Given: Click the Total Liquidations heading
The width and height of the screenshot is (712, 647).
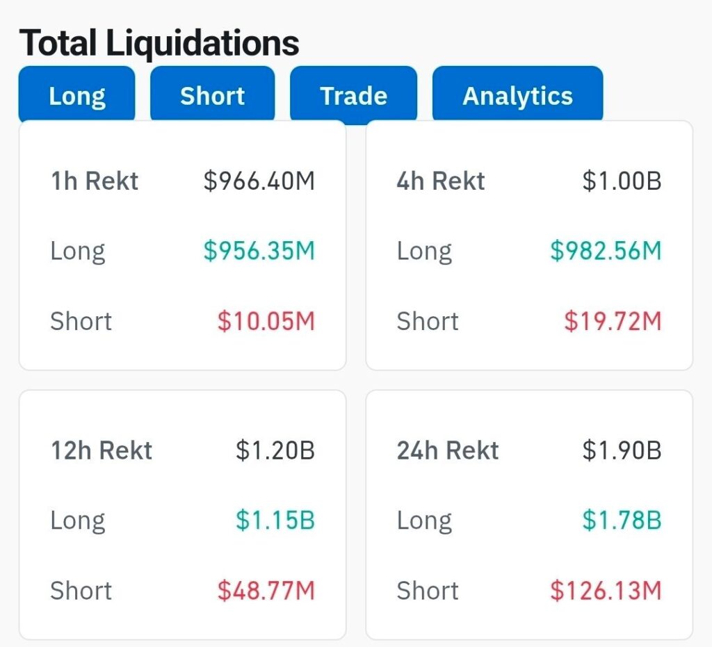Looking at the screenshot, I should pos(159,43).
